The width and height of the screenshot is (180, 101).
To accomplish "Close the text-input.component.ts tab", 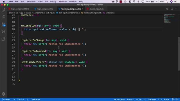I will pos(83,9).
